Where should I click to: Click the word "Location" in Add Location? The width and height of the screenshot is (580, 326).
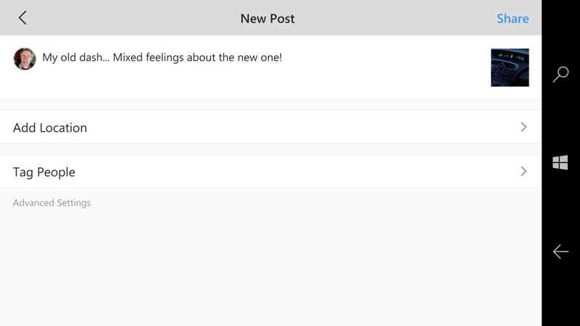click(63, 128)
